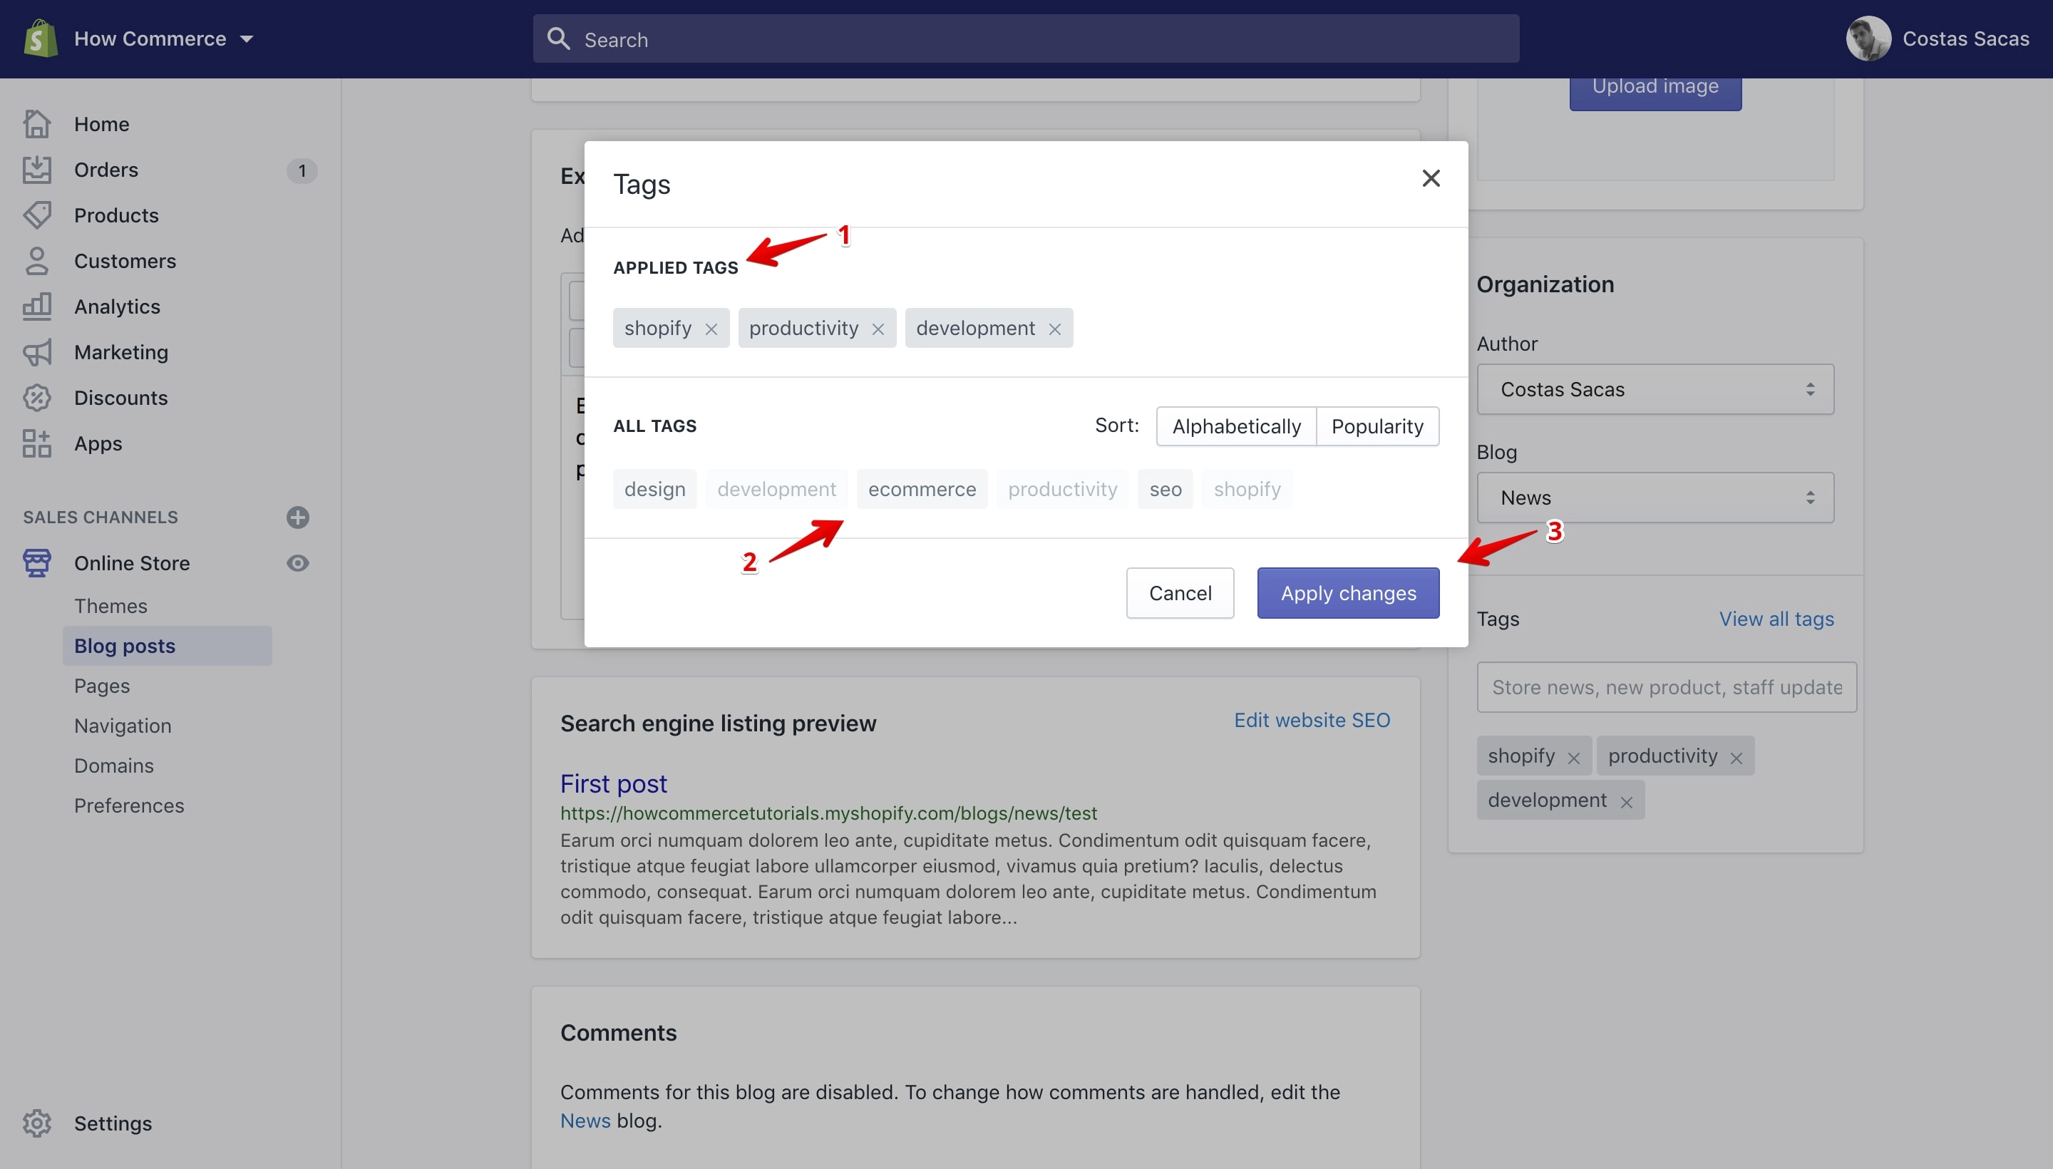Click the Customers person icon
This screenshot has height=1169, width=2053.
pos(37,261)
